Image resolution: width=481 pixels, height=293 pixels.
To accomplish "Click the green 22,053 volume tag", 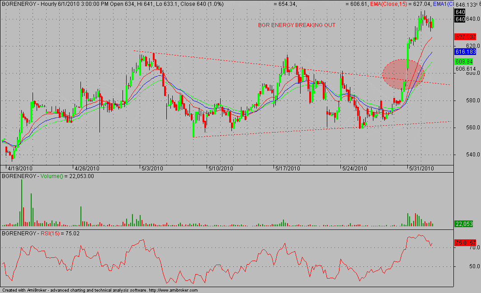I will click(x=464, y=224).
